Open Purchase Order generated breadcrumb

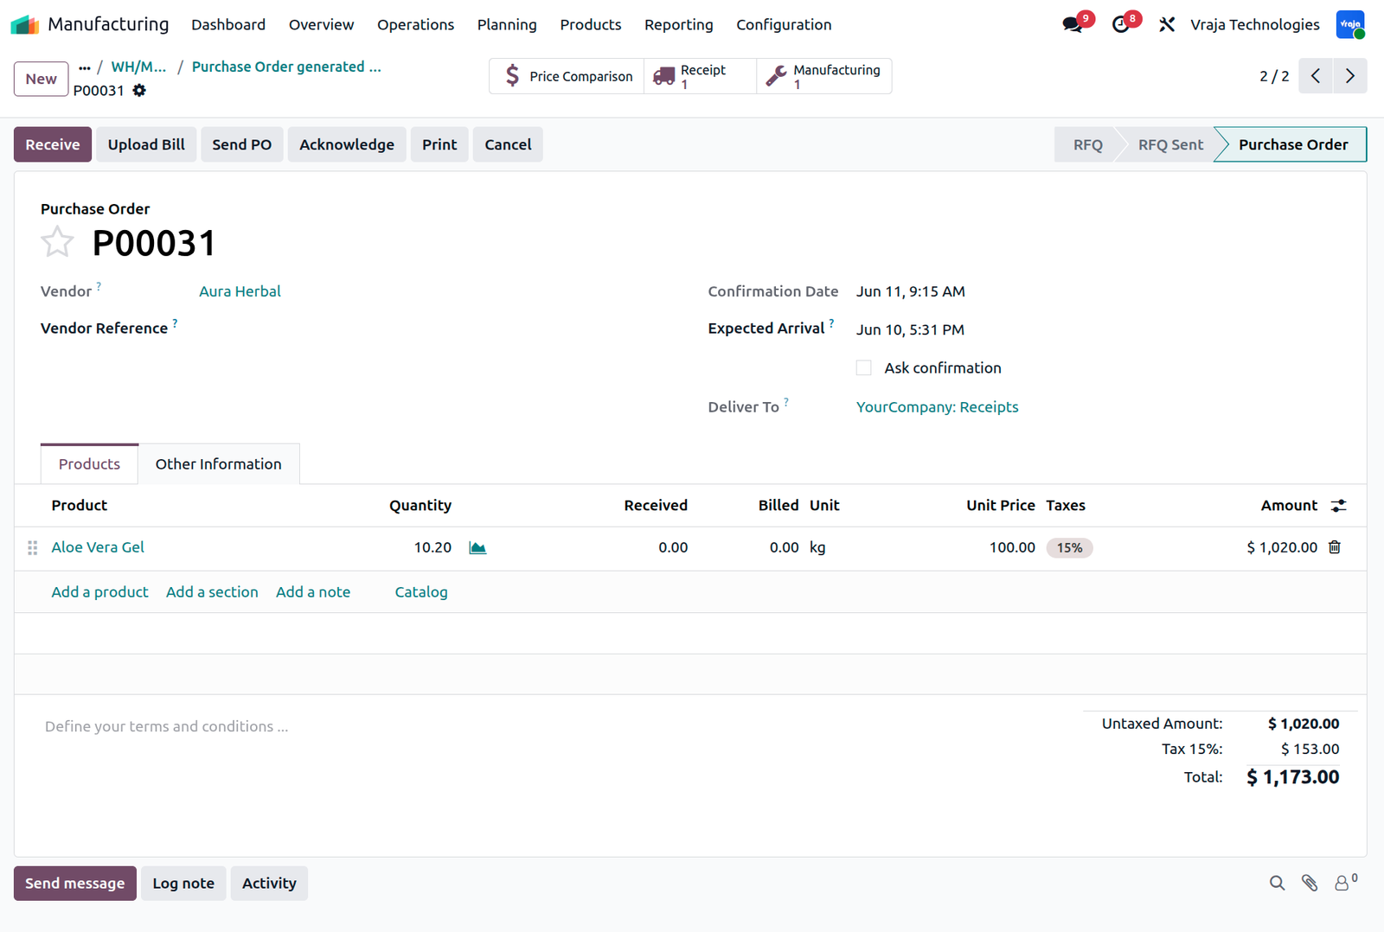click(286, 67)
